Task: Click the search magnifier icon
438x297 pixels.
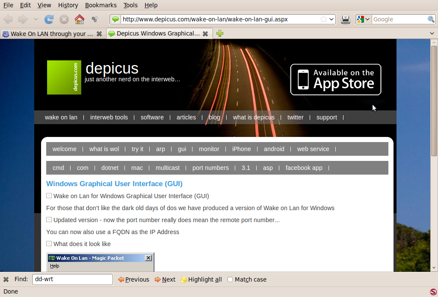Action: (431, 19)
